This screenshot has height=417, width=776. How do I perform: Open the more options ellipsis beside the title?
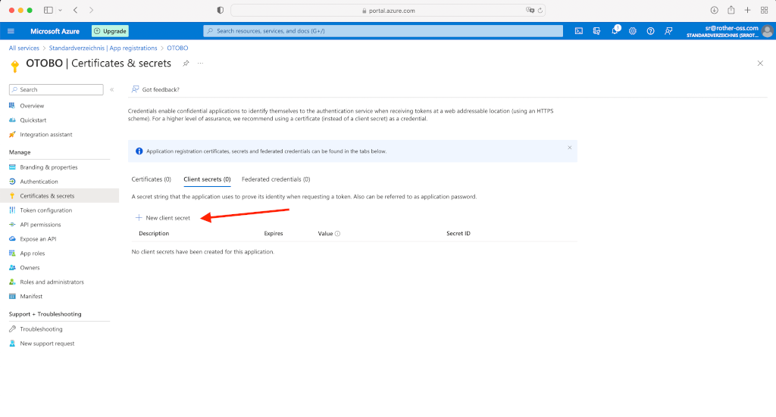tap(201, 64)
